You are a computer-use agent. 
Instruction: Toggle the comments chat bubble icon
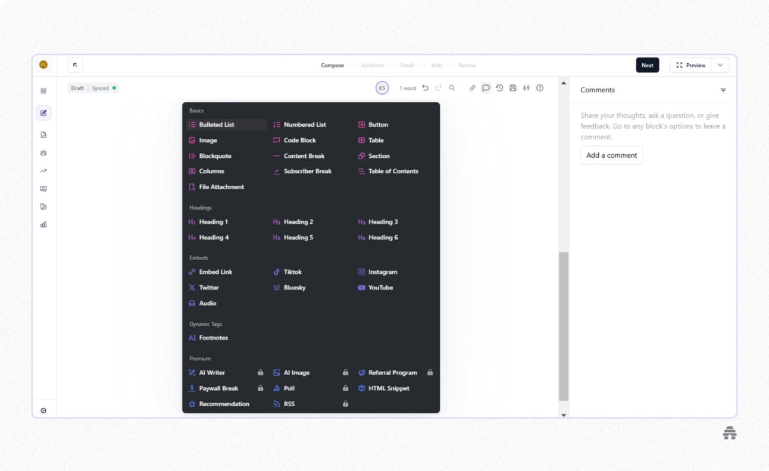click(x=486, y=88)
